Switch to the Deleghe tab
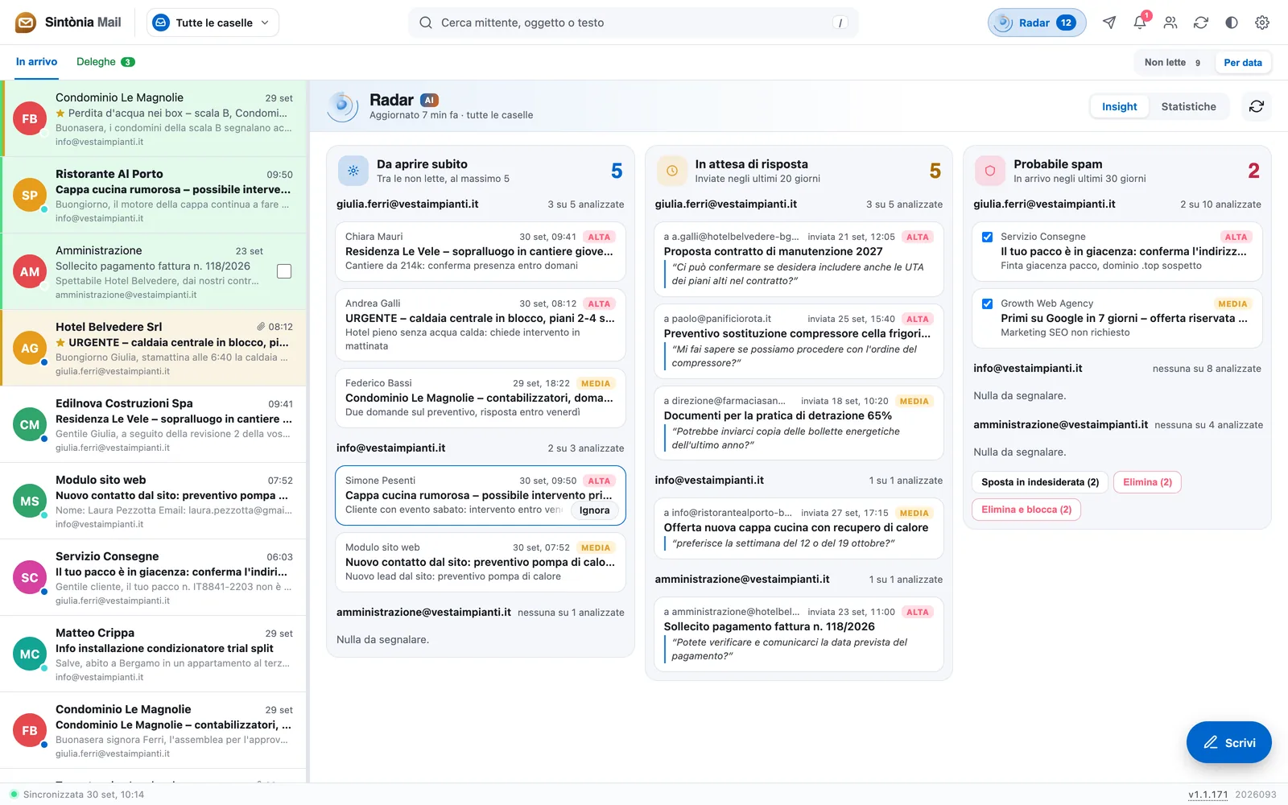 105,62
